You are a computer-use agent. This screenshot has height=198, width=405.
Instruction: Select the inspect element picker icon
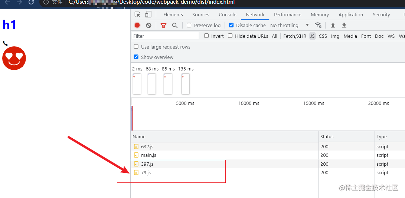tap(137, 14)
